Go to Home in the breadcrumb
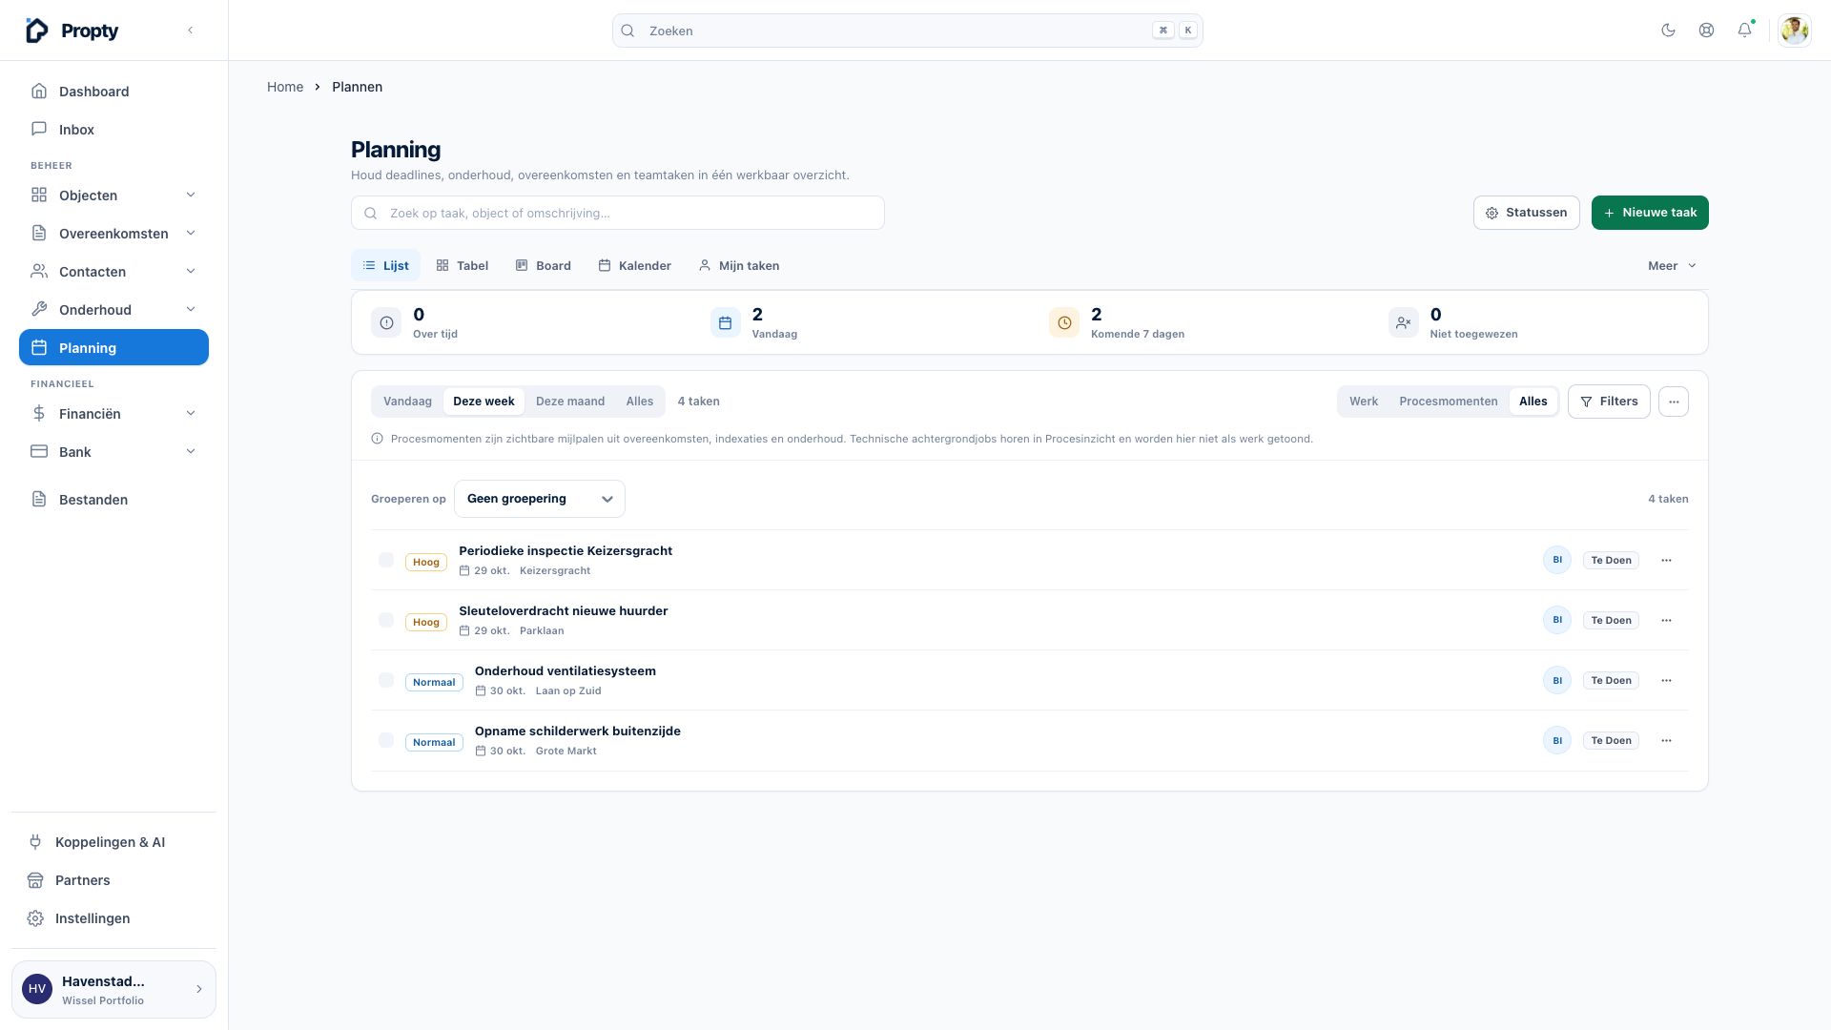Screen dimensions: 1831x1030 point(285,87)
